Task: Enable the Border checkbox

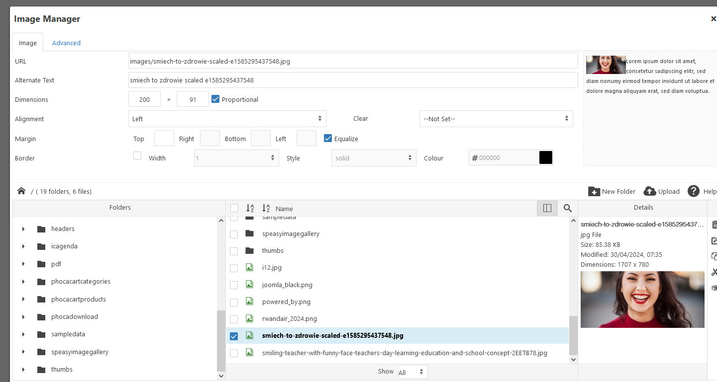Action: 137,155
